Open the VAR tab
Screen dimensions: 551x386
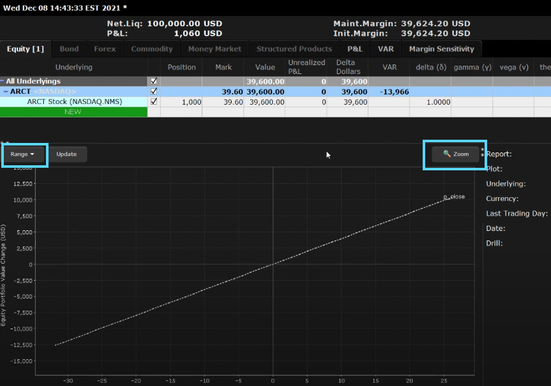click(386, 49)
